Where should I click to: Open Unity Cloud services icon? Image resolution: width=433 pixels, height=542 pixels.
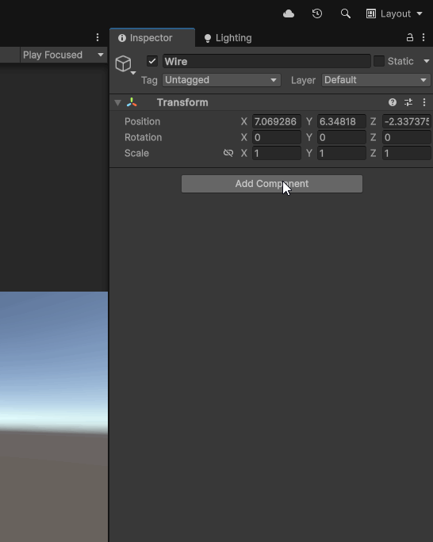click(289, 13)
